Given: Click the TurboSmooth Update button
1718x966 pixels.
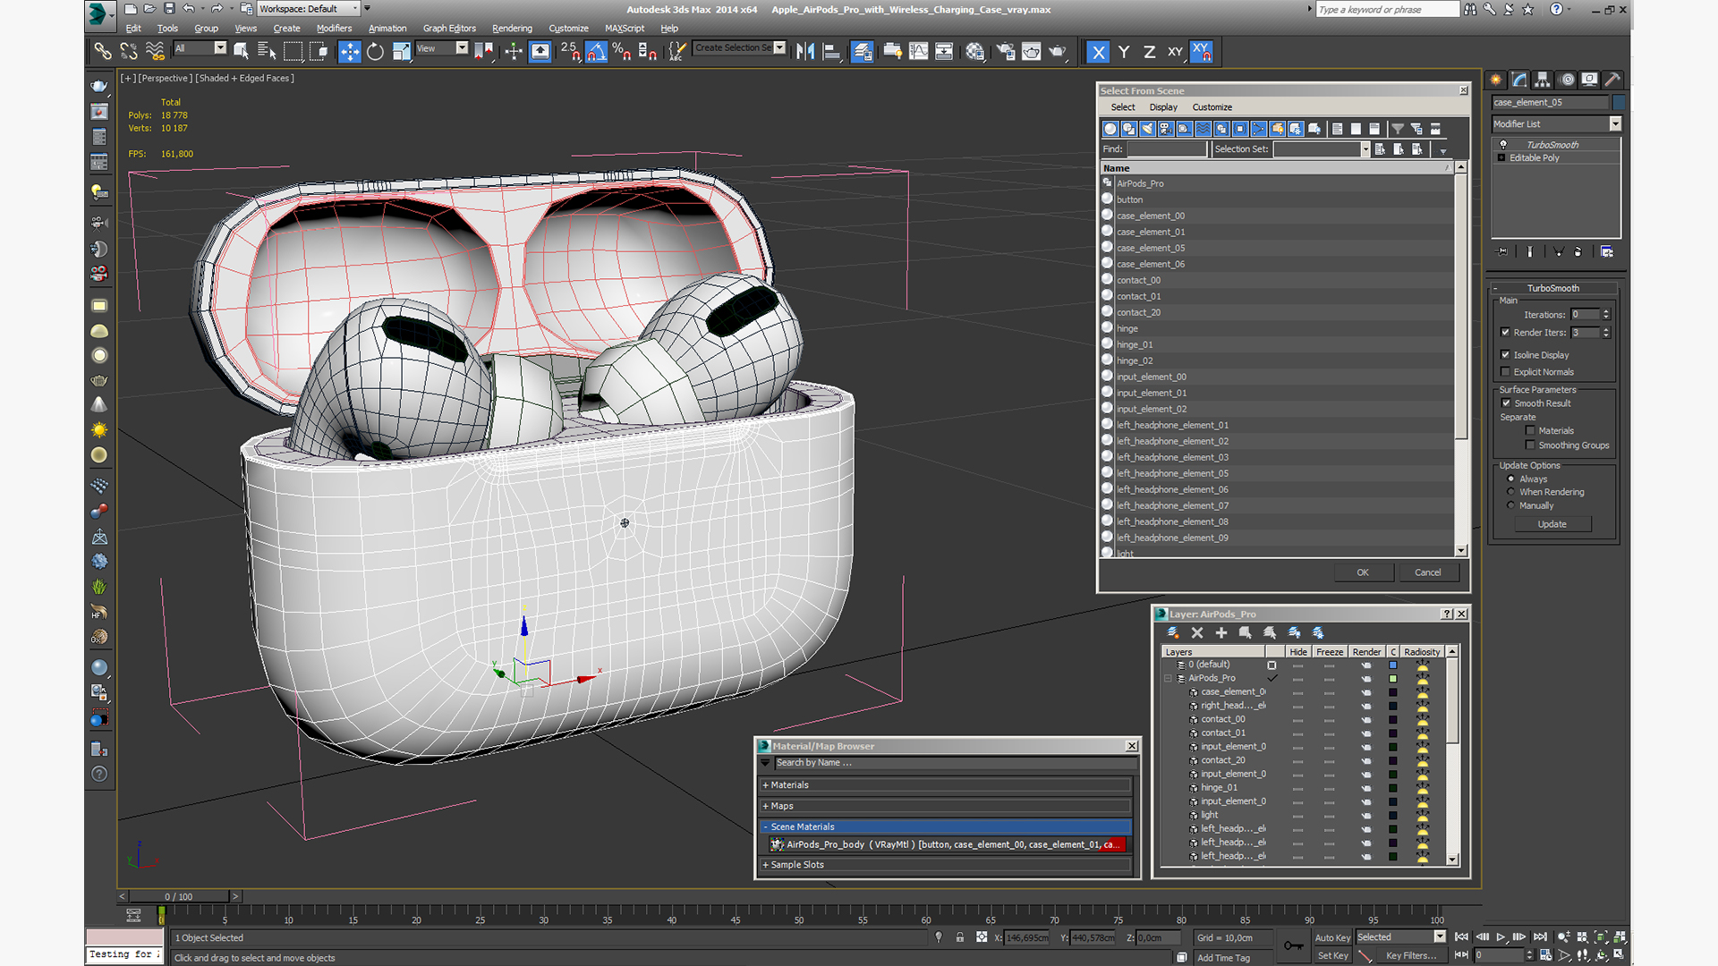Looking at the screenshot, I should tap(1552, 524).
